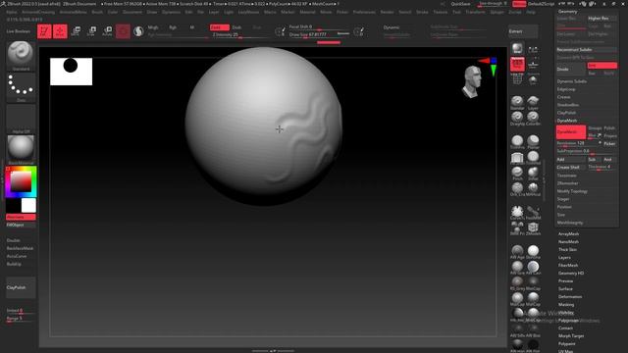628x353 pixels.
Task: Toggle the DynaMesh button
Action: point(571,132)
